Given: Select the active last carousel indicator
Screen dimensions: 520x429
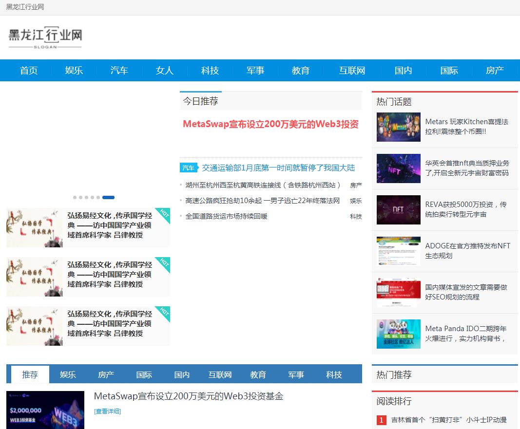Looking at the screenshot, I should (108, 197).
